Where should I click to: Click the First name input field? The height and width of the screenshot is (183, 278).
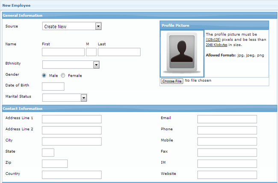click(x=63, y=52)
